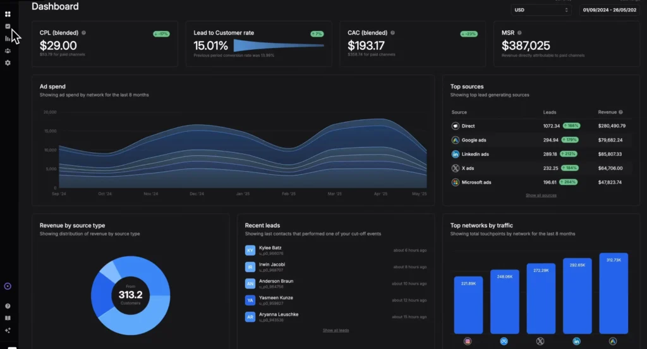
Task: Click the Instagram icon under traffic chart
Action: coord(468,341)
